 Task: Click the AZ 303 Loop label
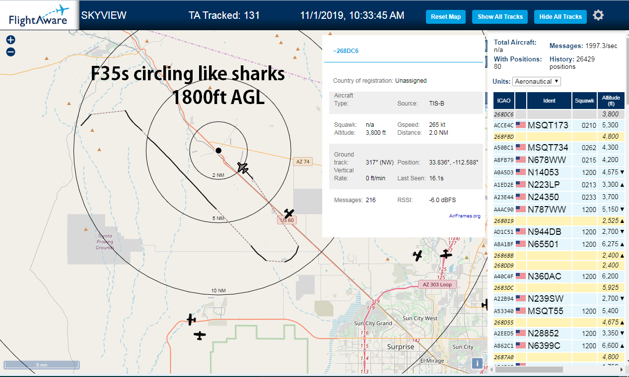[x=437, y=285]
